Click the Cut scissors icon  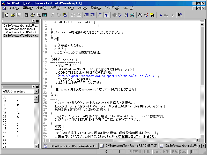pos(53,15)
